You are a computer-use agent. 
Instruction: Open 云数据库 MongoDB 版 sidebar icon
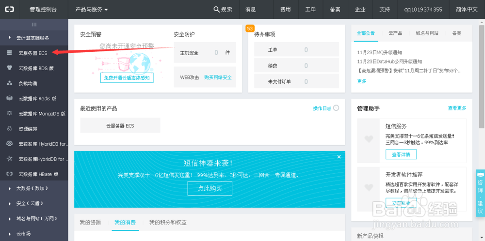click(9, 114)
